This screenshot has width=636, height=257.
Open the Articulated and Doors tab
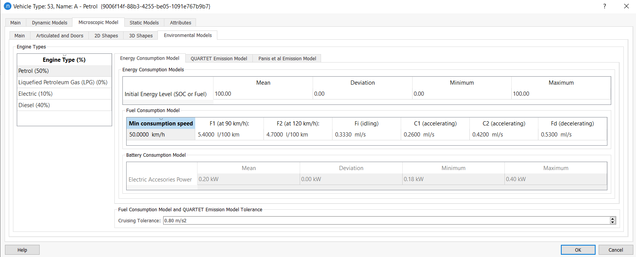click(x=59, y=35)
